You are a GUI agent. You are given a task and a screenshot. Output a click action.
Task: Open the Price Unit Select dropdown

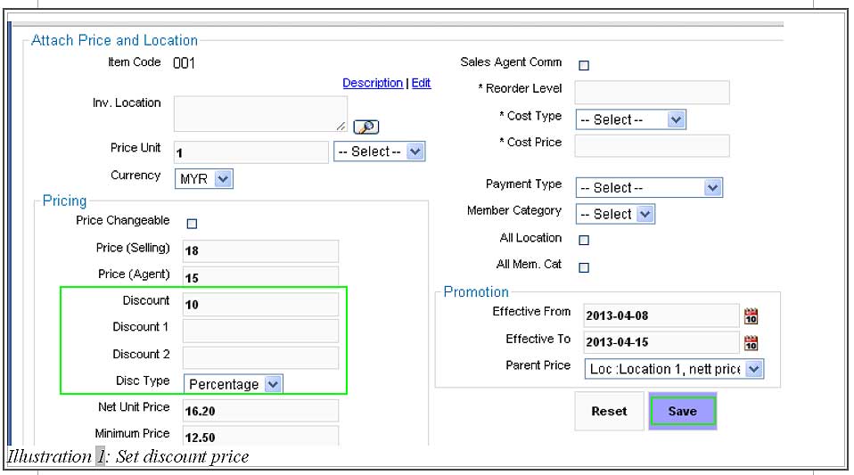[380, 152]
